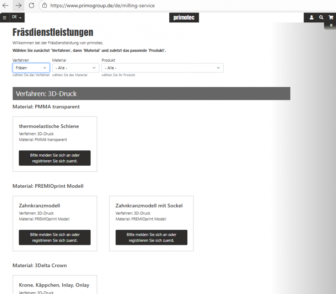The width and height of the screenshot is (336, 294).
Task: Open the hamburger navigation menu
Action: point(4,18)
